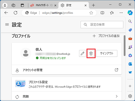This screenshot has width=135, height=101.
Task: Open sidebar settings gear icon
Action: [x=130, y=96]
